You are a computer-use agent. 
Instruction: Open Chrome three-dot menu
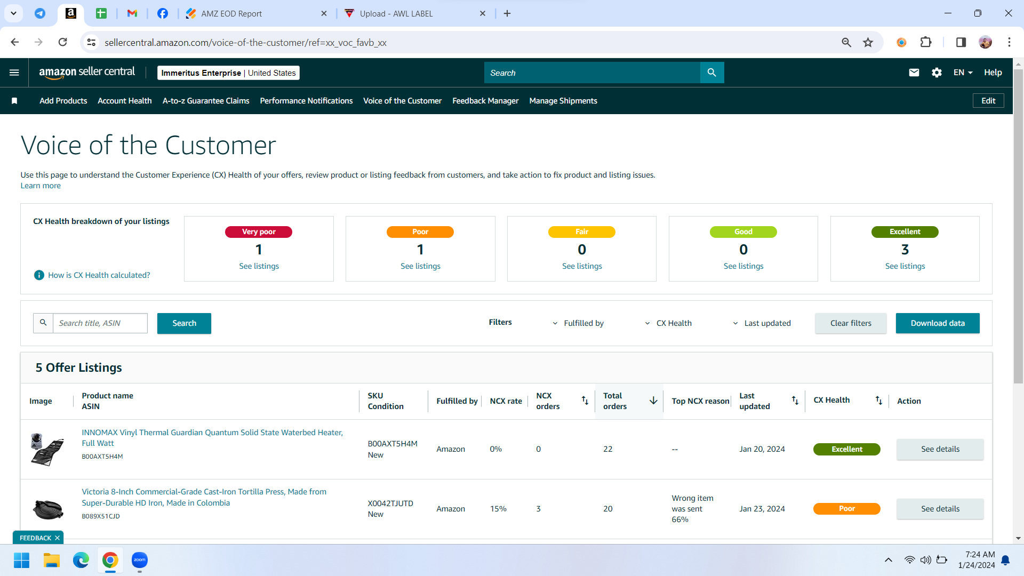coord(1009,42)
